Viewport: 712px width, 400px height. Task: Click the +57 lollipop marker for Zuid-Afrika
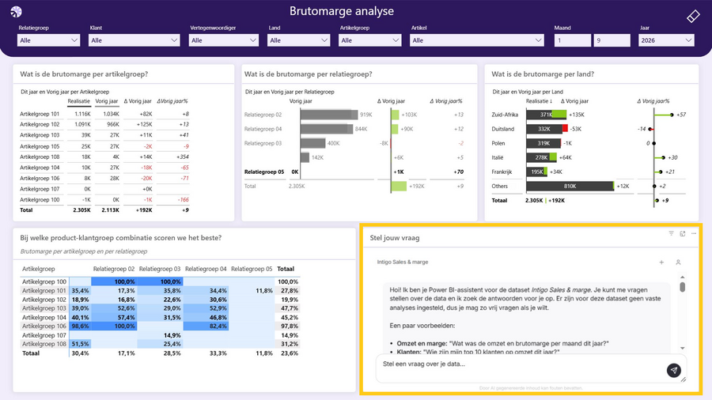672,115
